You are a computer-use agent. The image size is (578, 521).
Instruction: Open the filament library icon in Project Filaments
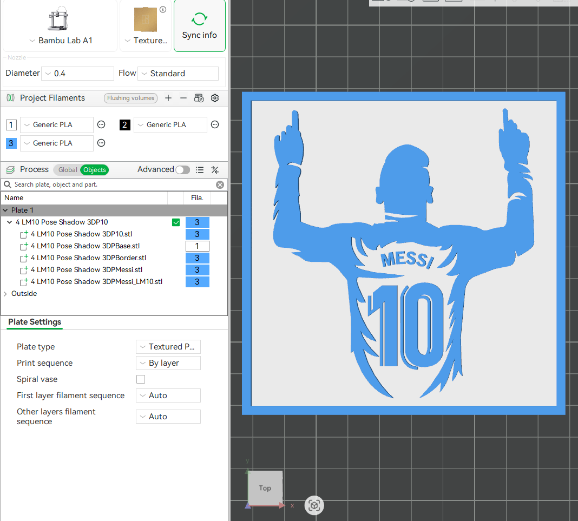(199, 98)
